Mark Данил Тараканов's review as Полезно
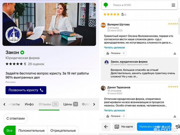 [115, 116]
